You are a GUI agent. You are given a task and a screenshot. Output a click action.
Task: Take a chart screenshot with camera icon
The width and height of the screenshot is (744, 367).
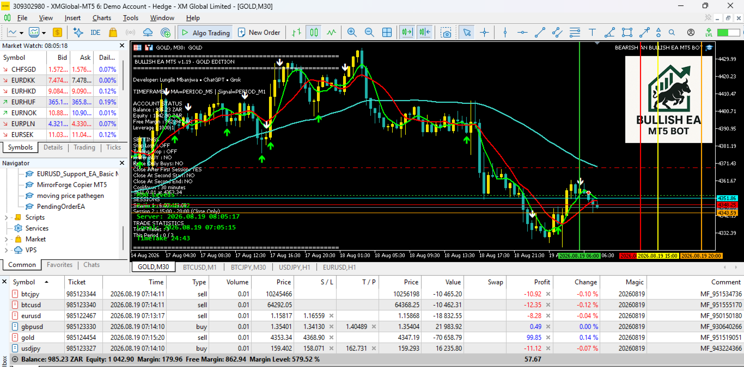point(447,33)
